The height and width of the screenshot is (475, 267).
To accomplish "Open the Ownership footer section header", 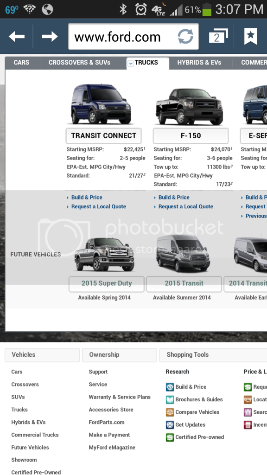I will pyautogui.click(x=120, y=355).
